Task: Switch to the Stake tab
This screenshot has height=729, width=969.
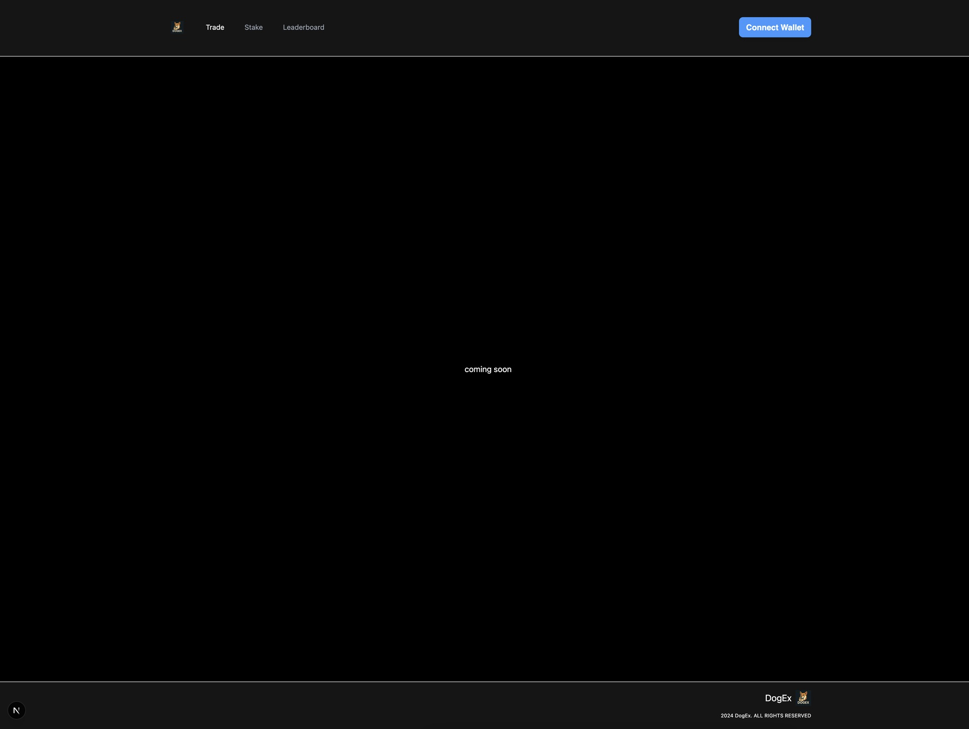Action: click(x=253, y=27)
